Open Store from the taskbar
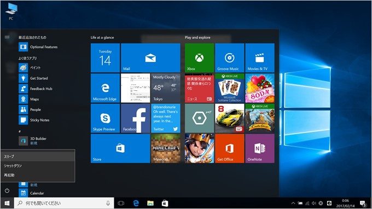This screenshot has height=209, width=372. click(165, 204)
